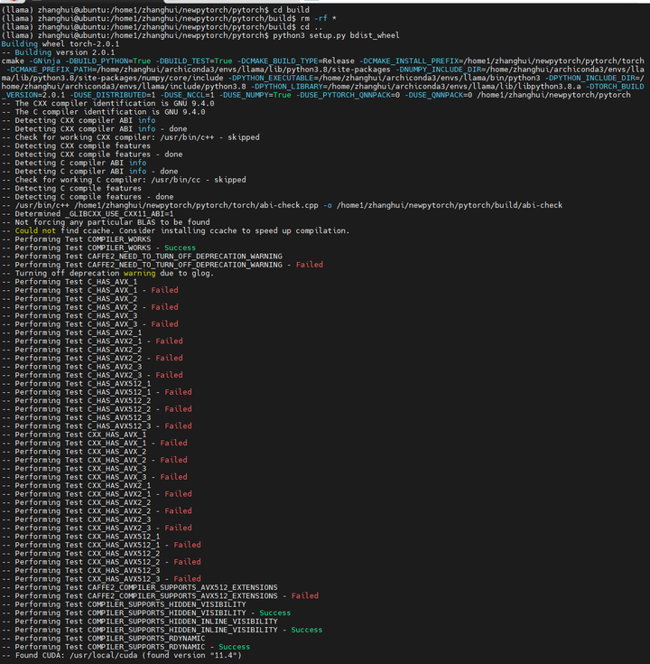The height and width of the screenshot is (664, 650).
Task: Click the 'python3 setup.py bdist_wheel' command text
Action: 336,35
